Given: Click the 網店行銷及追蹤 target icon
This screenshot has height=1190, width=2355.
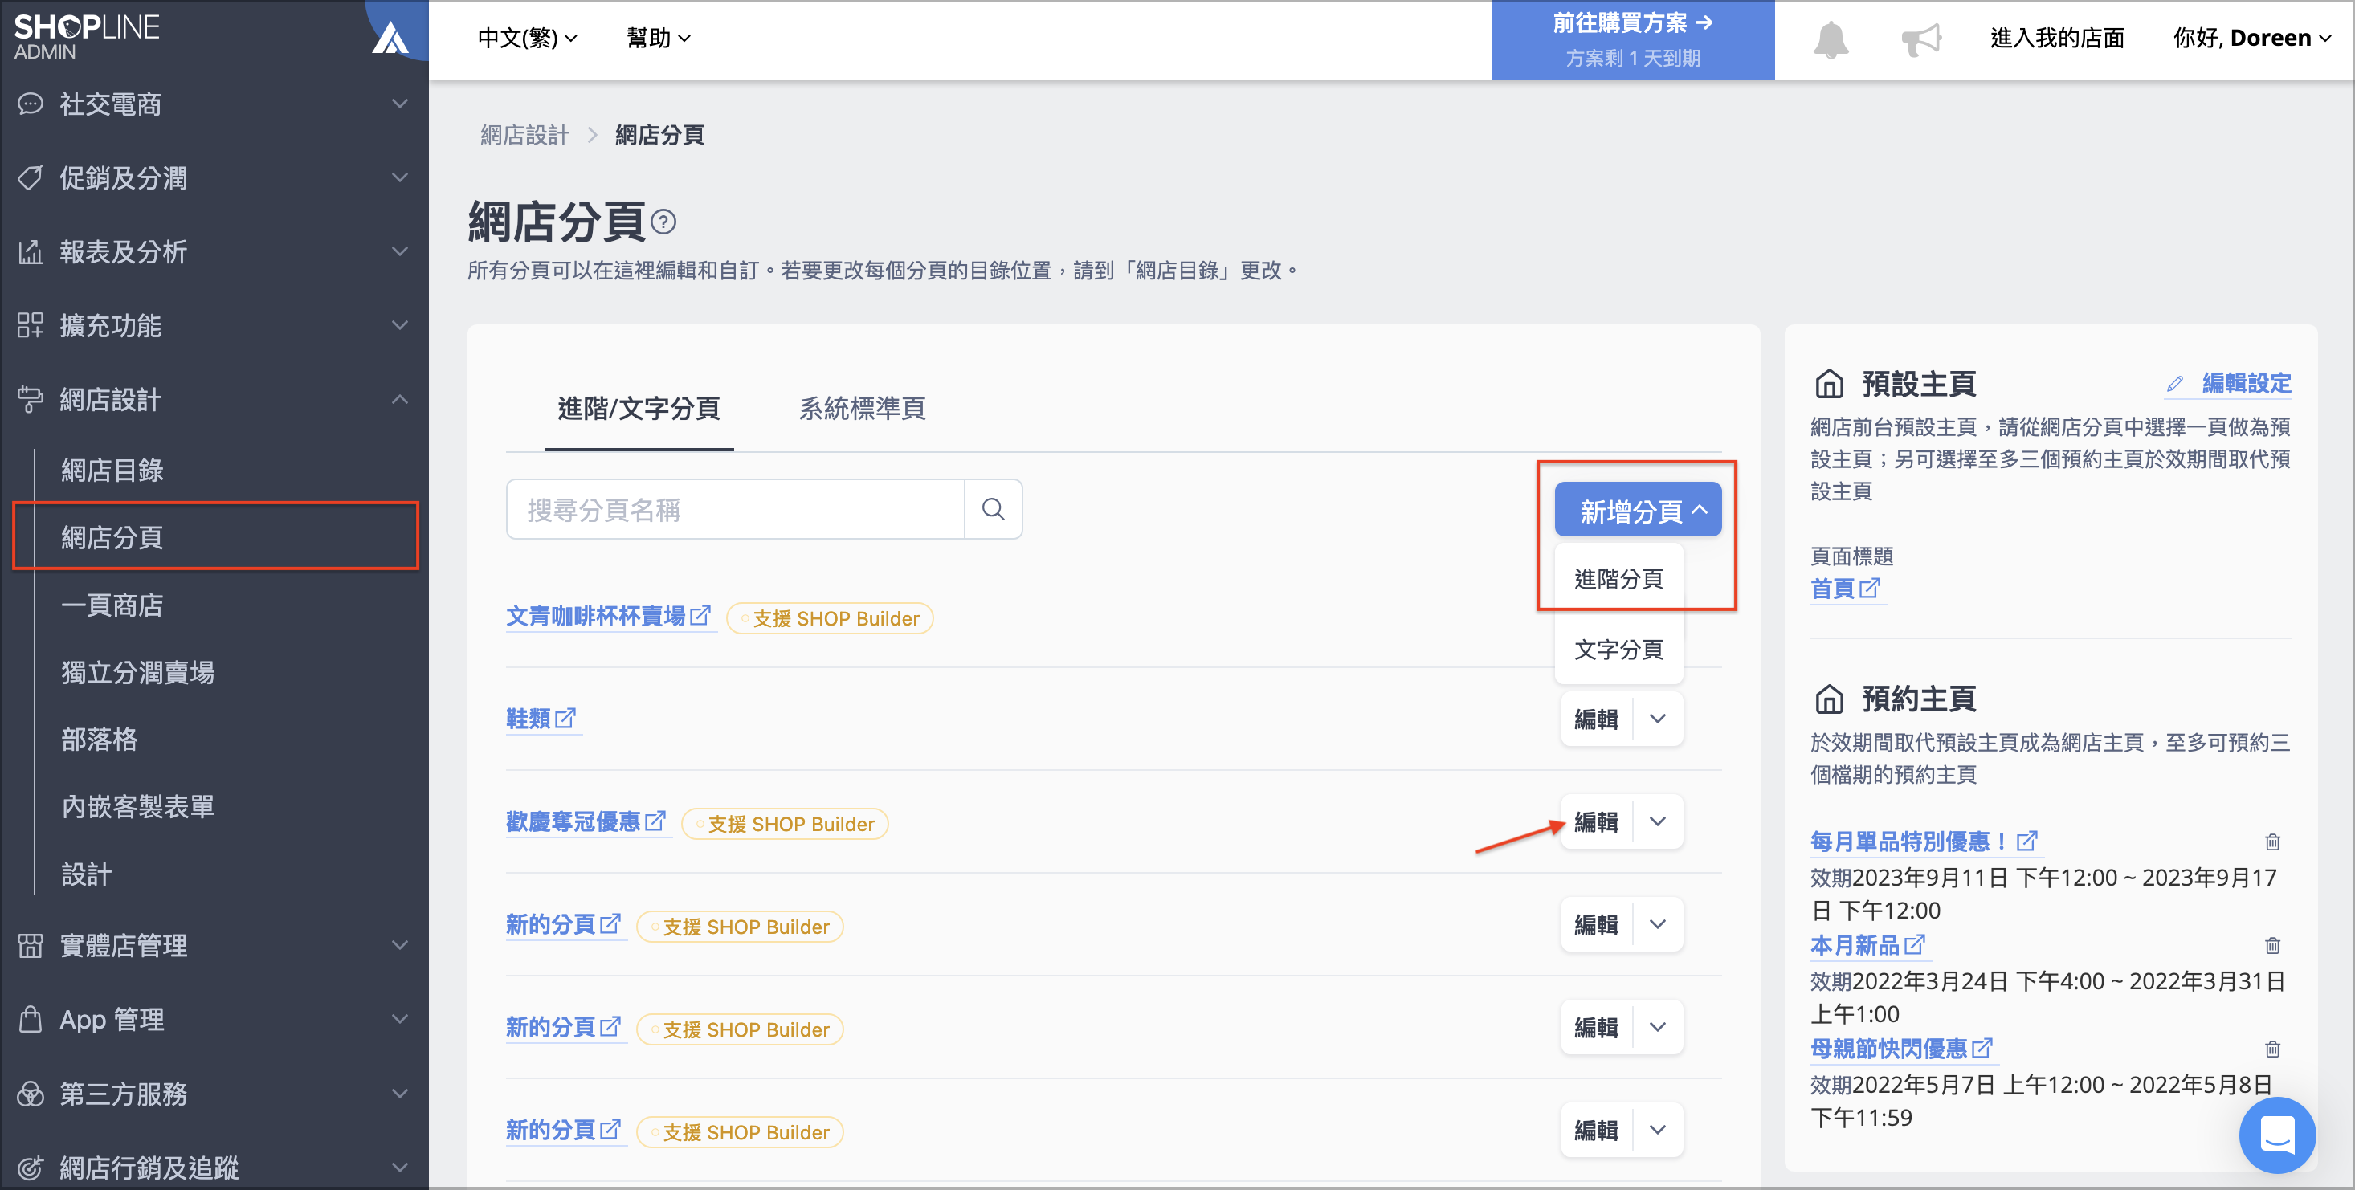Looking at the screenshot, I should coord(31,1168).
